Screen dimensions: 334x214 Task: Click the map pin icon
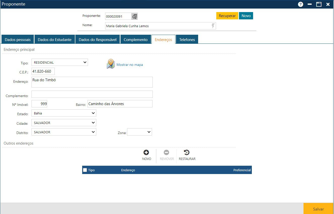(111, 64)
